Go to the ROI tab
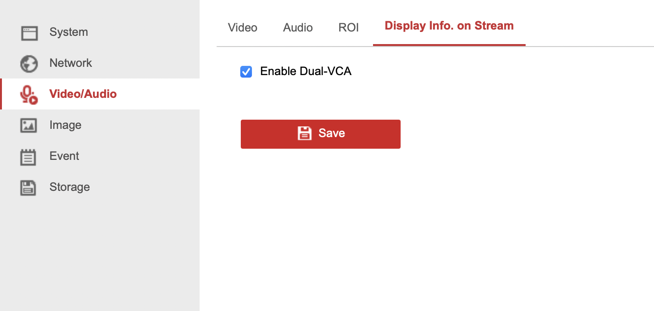 (349, 28)
